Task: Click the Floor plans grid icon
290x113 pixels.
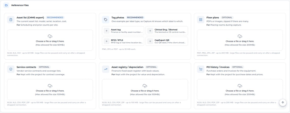Action: [x=201, y=20]
